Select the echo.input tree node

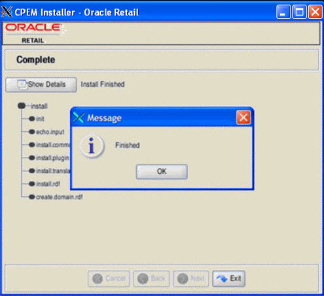pos(50,132)
